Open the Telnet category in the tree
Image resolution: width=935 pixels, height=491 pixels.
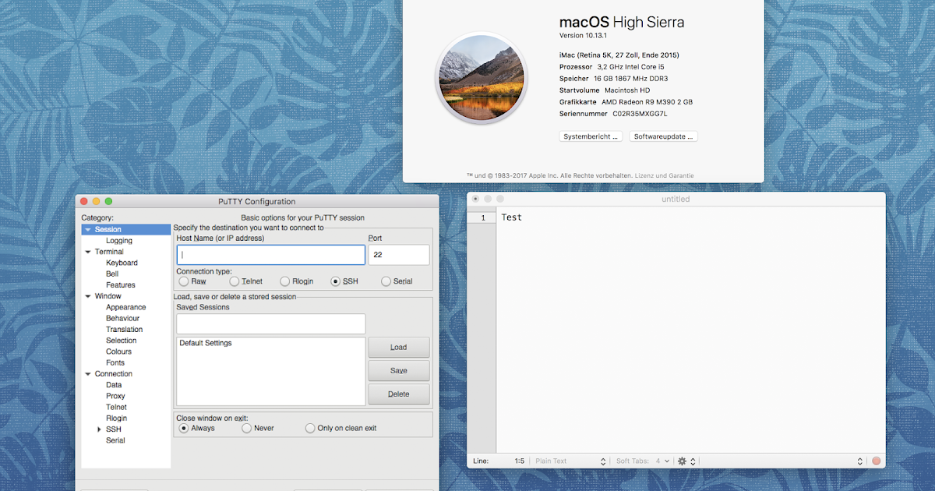[116, 408]
